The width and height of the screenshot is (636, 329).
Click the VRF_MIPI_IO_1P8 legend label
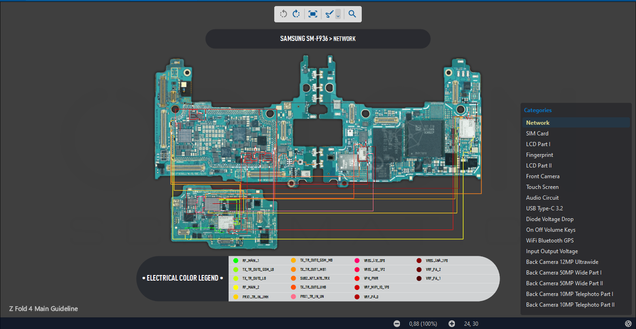(x=376, y=287)
